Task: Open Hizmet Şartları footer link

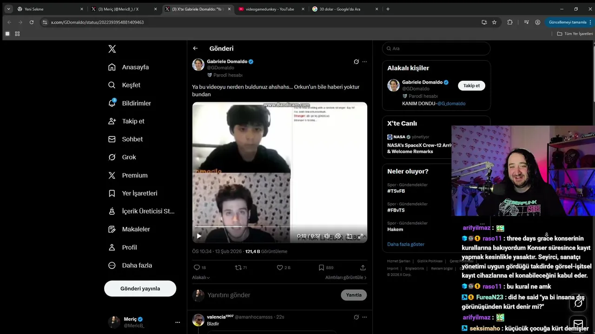Action: [x=399, y=261]
